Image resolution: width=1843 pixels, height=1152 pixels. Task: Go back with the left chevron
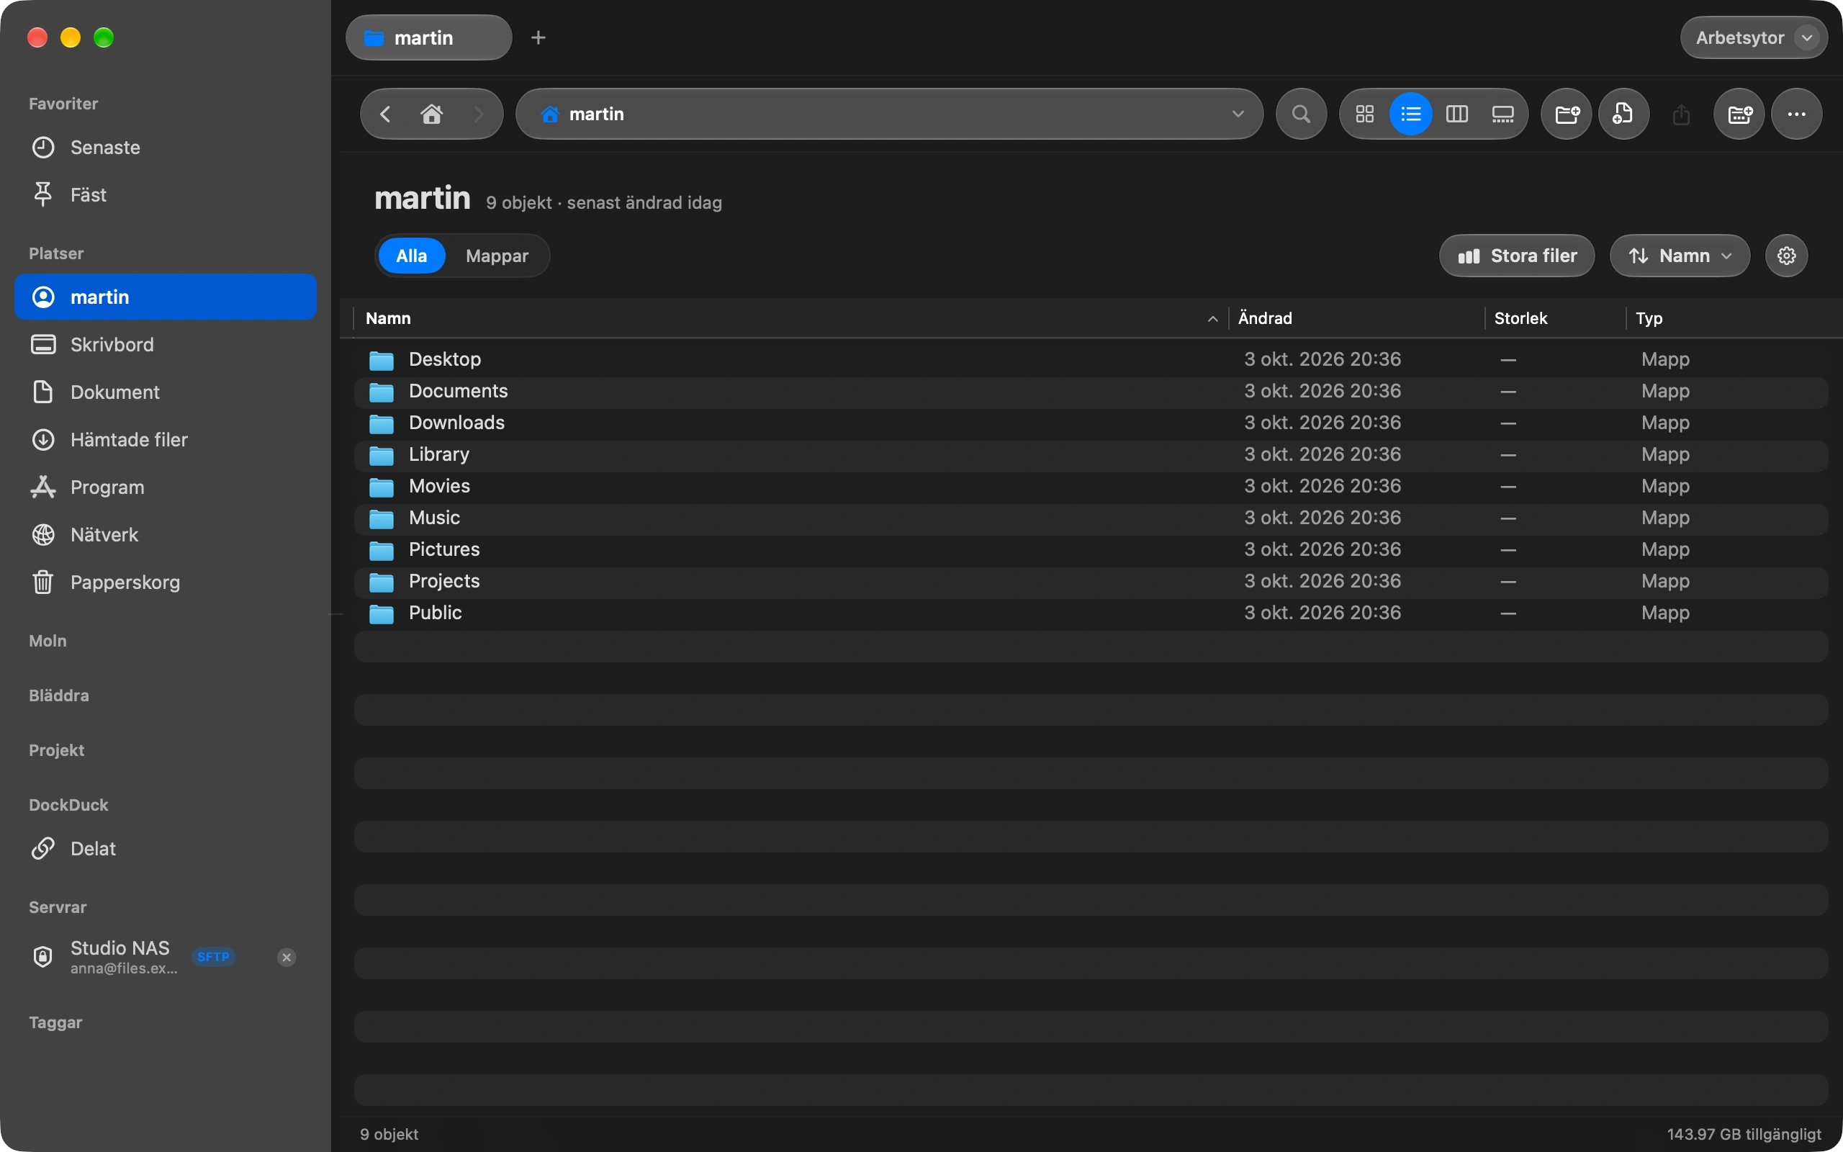tap(385, 114)
